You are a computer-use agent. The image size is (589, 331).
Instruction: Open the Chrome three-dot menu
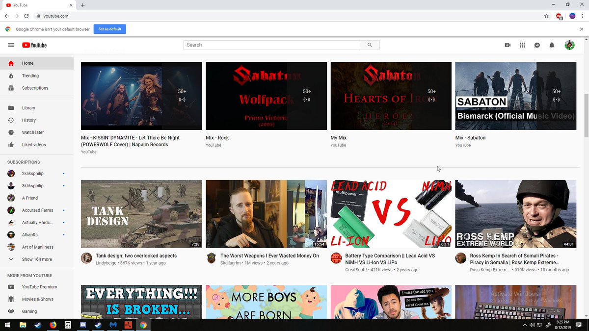coord(582,16)
